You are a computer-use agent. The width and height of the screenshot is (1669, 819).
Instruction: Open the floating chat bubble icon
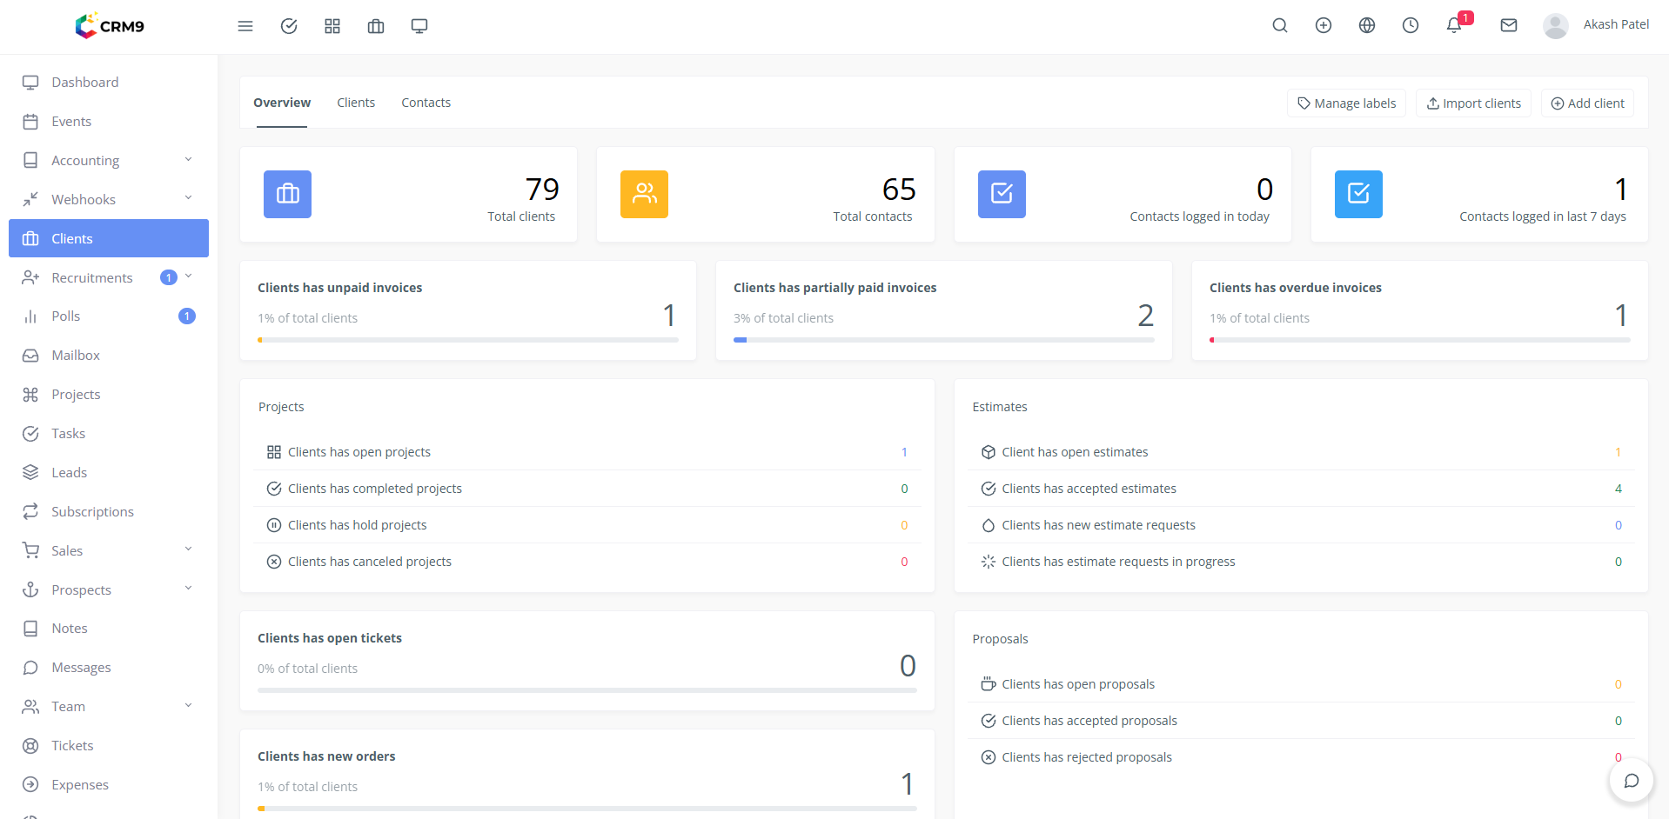click(1631, 781)
